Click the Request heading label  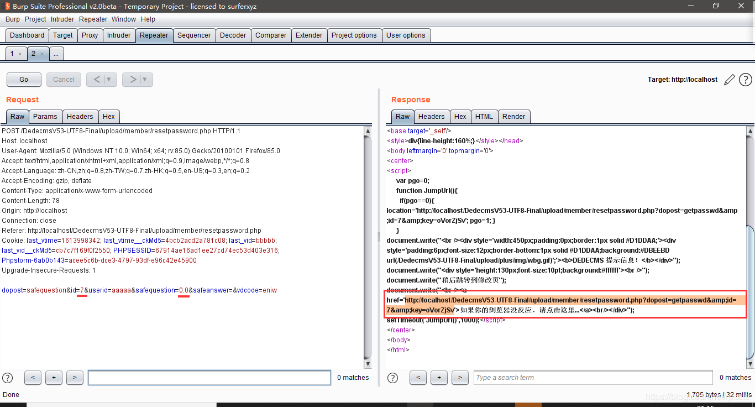click(x=22, y=100)
